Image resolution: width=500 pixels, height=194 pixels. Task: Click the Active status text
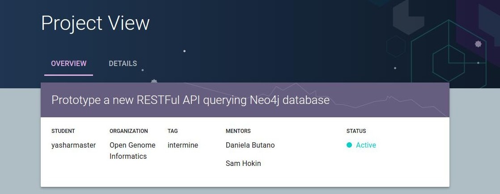coord(366,145)
